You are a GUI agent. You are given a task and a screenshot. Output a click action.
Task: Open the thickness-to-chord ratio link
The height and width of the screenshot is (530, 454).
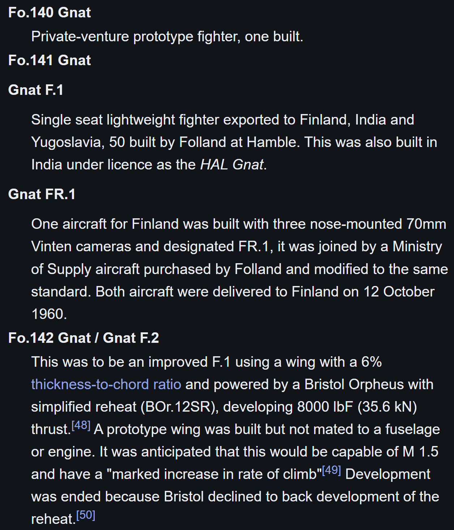click(106, 384)
